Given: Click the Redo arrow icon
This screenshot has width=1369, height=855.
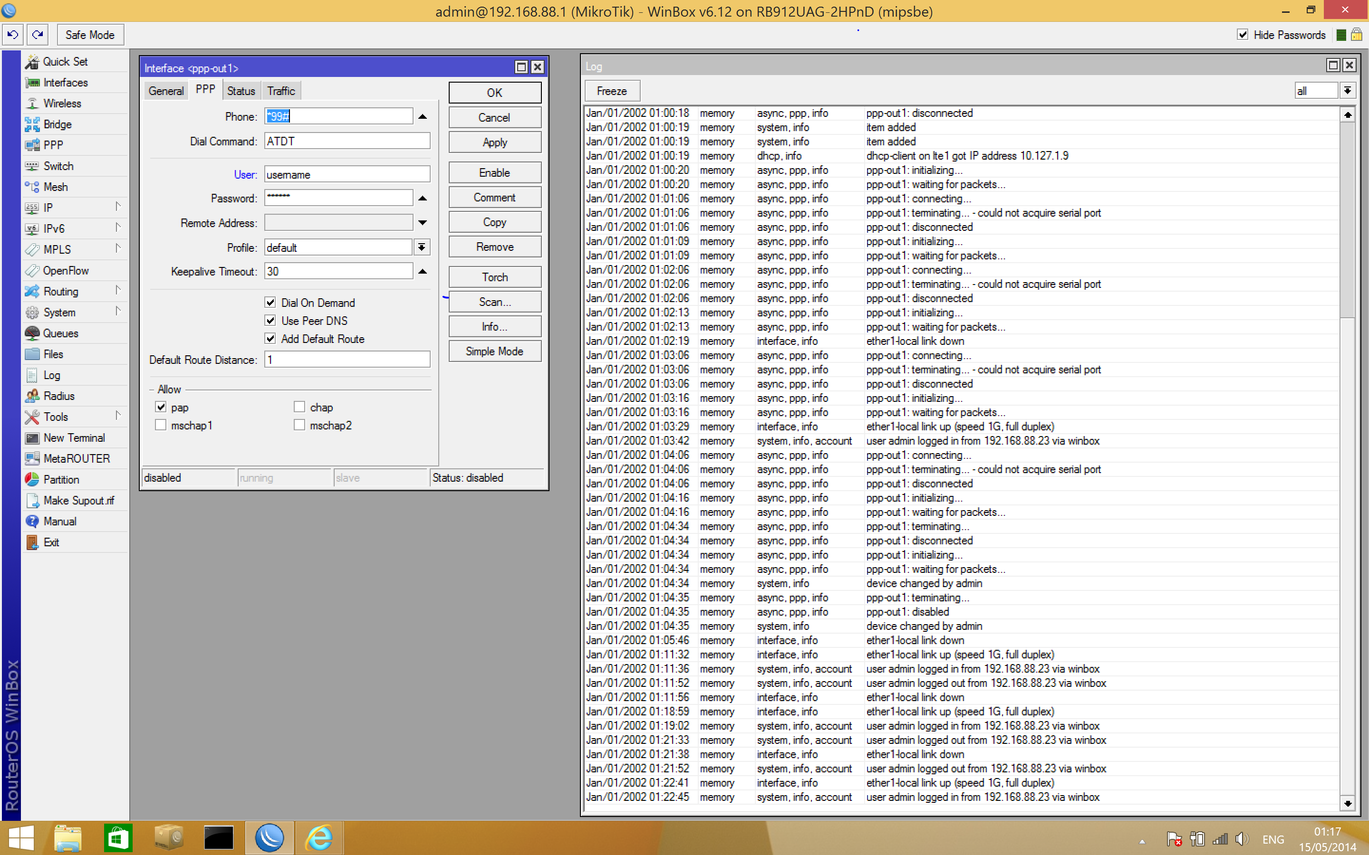Looking at the screenshot, I should pos(38,35).
